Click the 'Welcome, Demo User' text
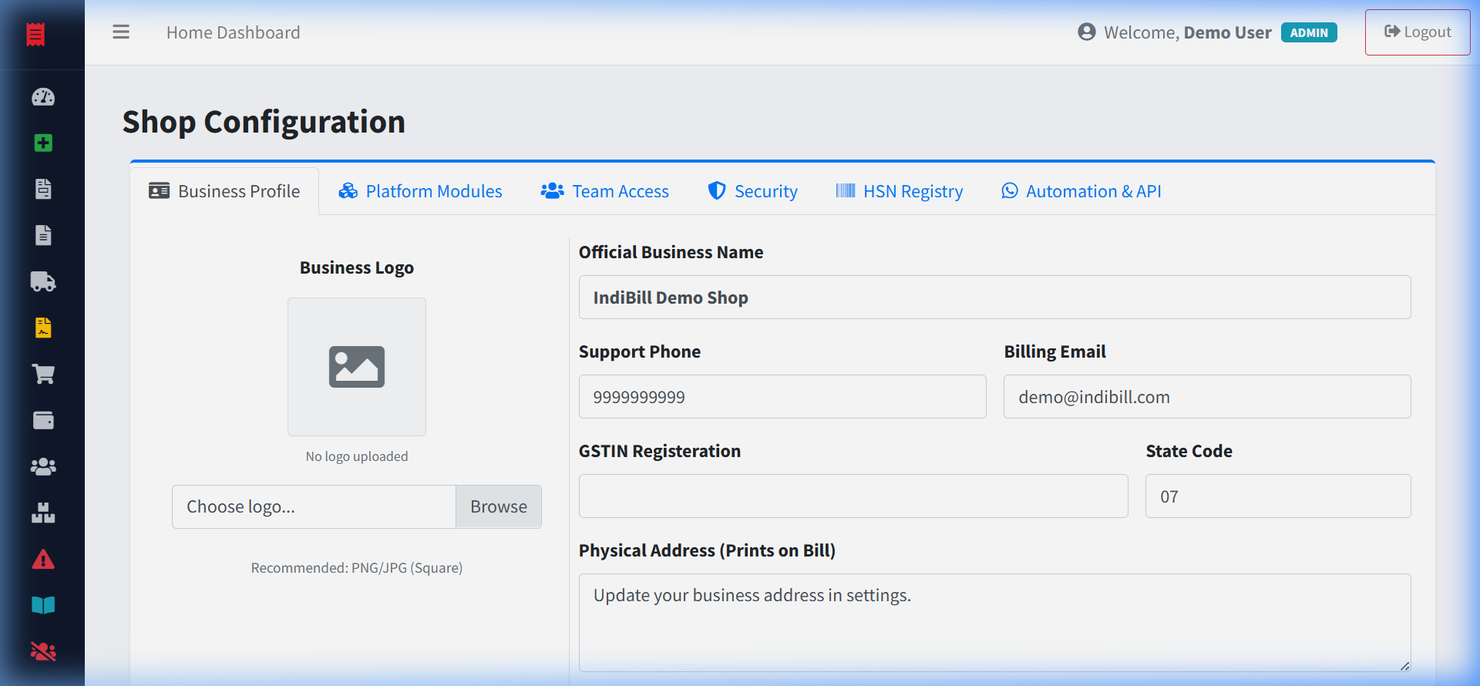Image resolution: width=1480 pixels, height=686 pixels. [x=1188, y=32]
